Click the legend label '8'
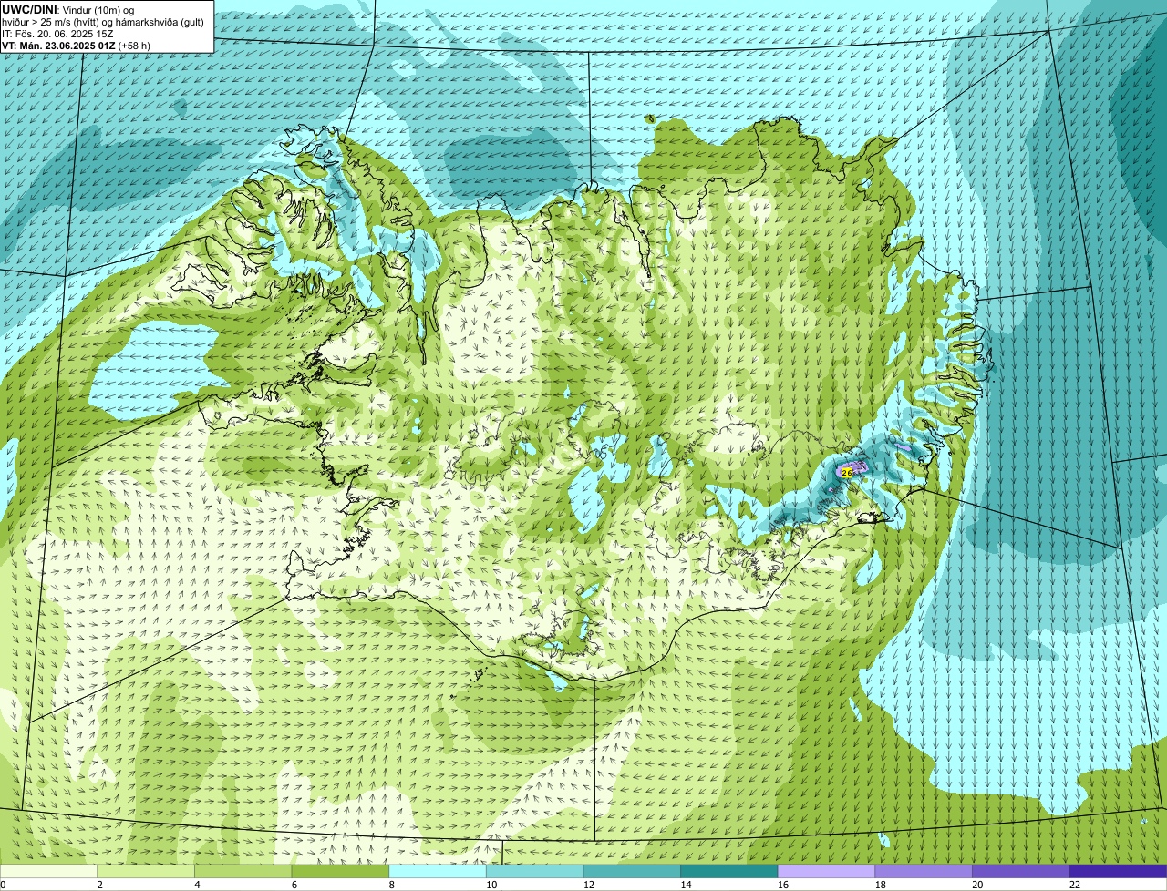 391,885
